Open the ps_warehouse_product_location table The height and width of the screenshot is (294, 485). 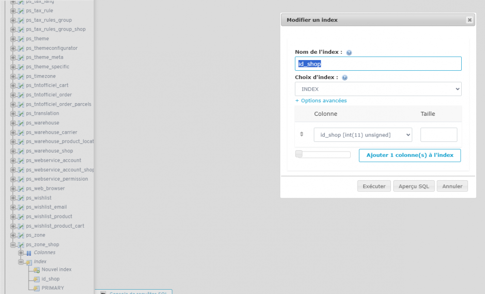[x=60, y=141]
